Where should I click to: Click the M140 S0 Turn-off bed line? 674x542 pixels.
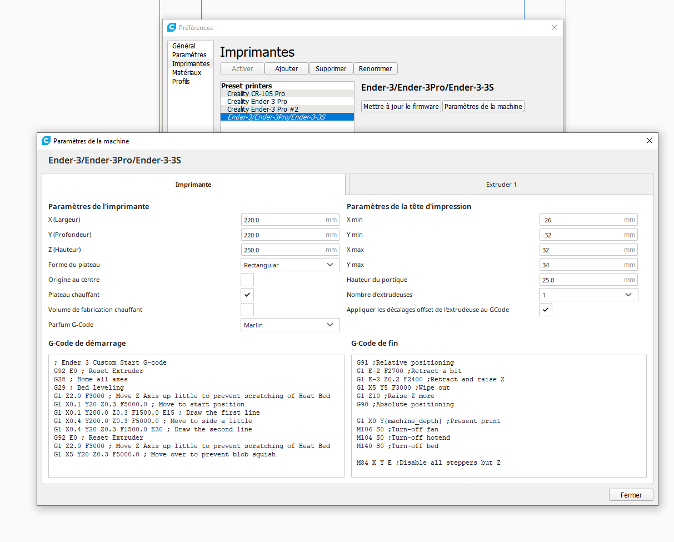coord(397,446)
